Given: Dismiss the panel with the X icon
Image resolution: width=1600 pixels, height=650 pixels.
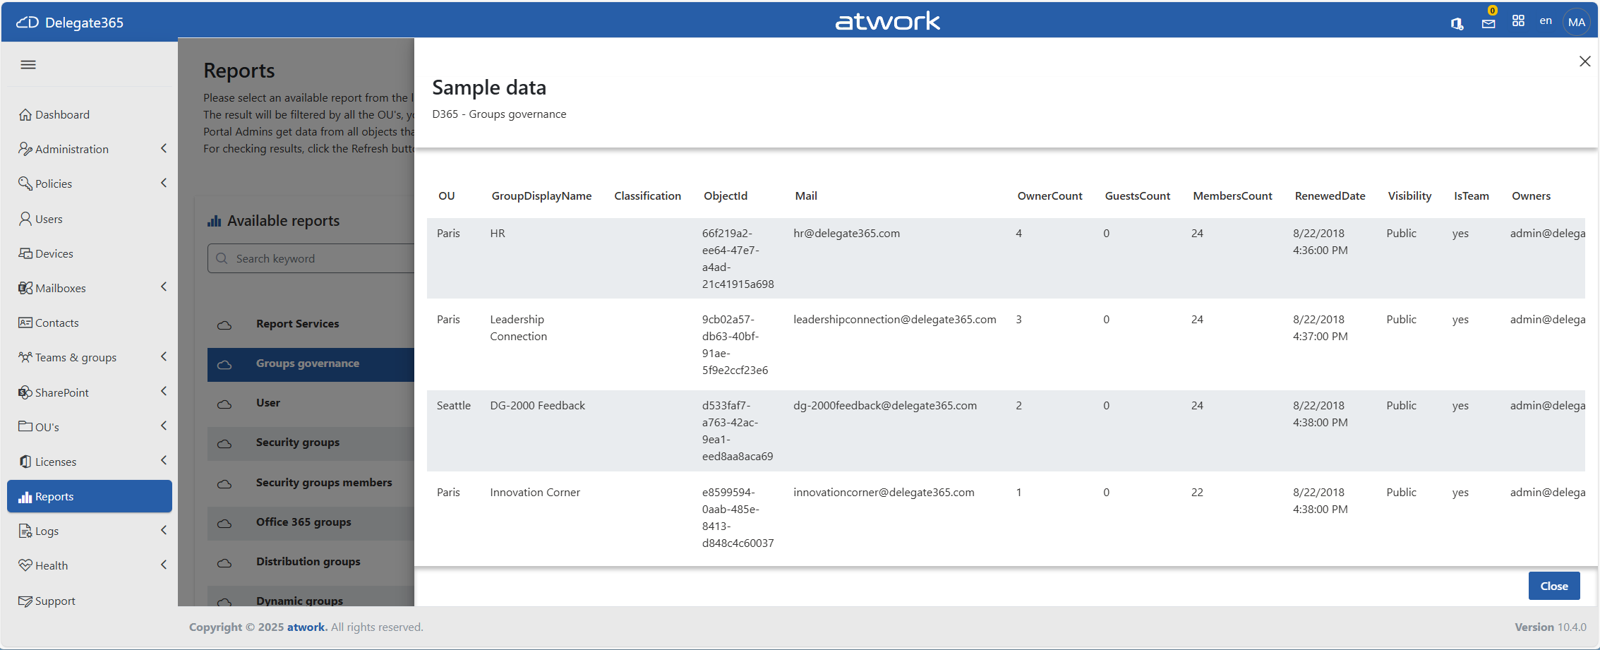Looking at the screenshot, I should [x=1584, y=61].
